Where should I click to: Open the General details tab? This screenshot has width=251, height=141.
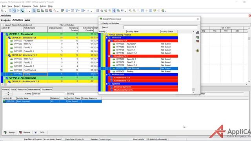click(5, 90)
